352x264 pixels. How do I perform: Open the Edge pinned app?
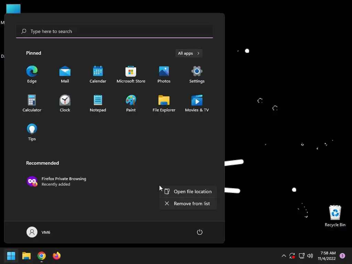[32, 75]
